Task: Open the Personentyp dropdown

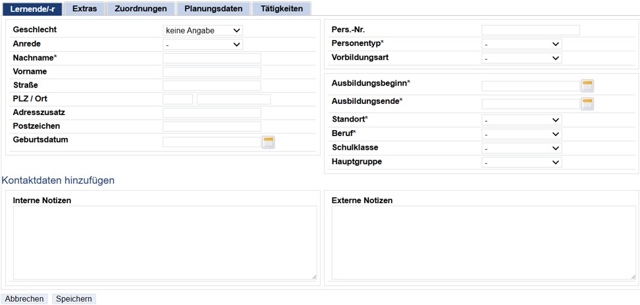Action: (x=521, y=44)
